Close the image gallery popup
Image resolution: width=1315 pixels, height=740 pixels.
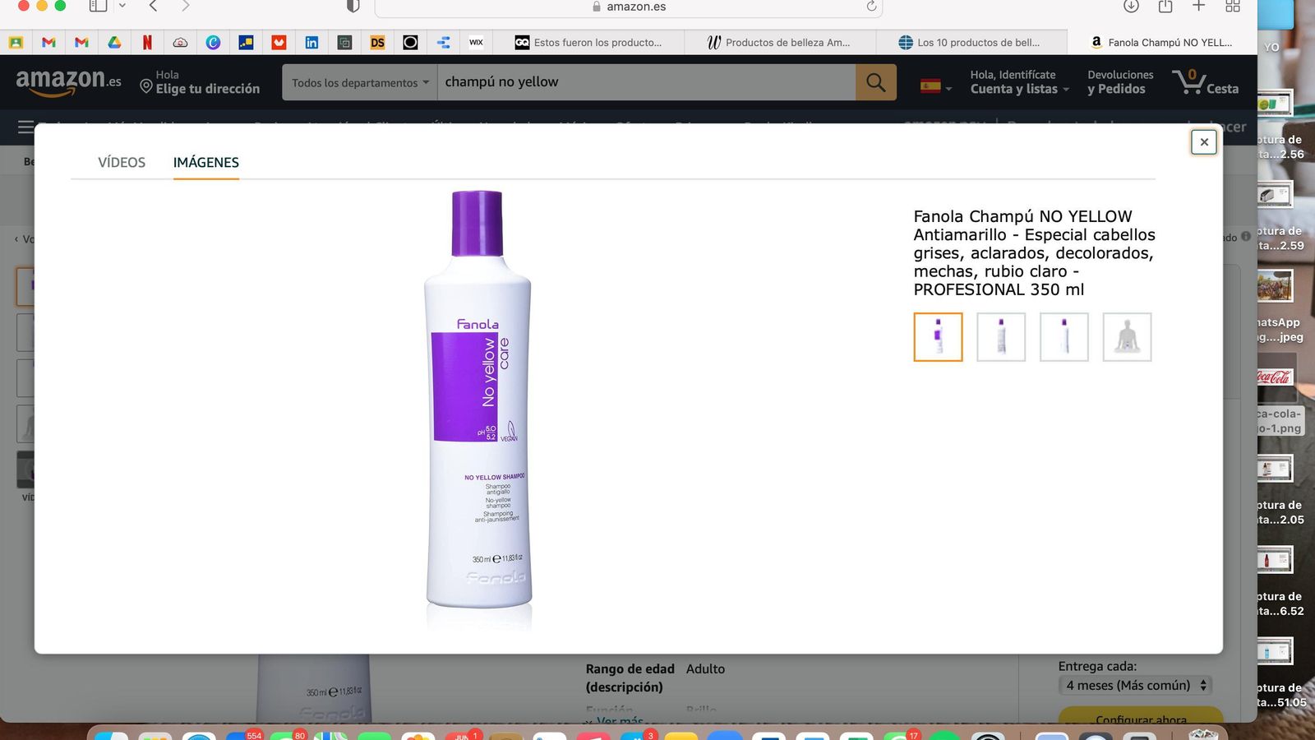(1203, 142)
